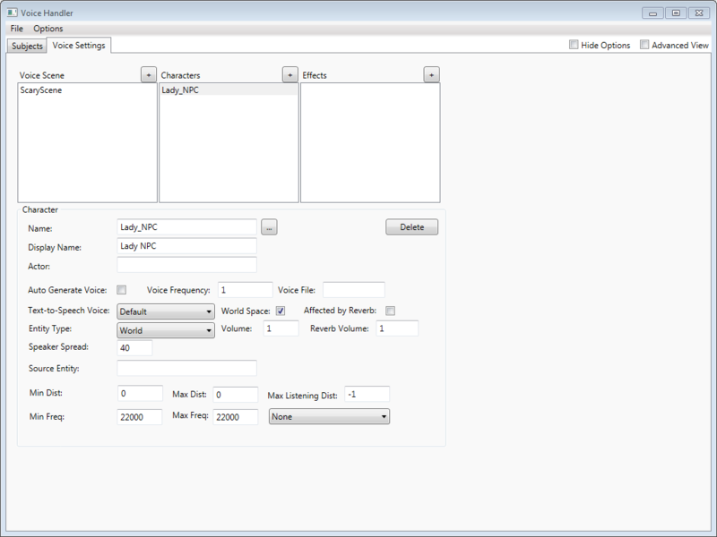Viewport: 717px width, 537px height.
Task: Toggle the Advanced View checkbox
Action: coord(644,45)
